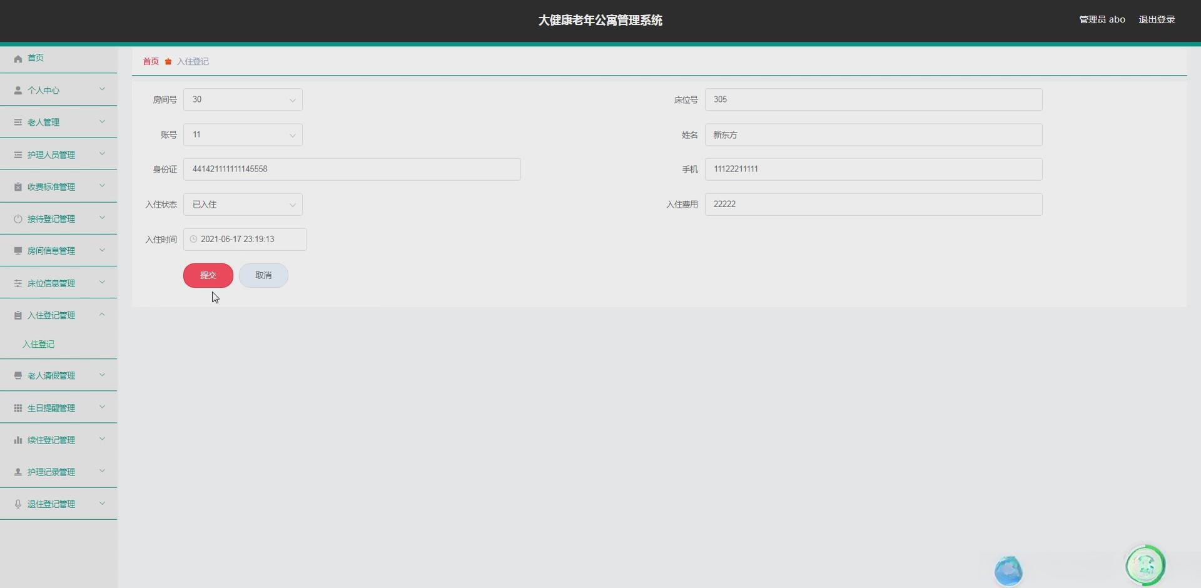1201x588 pixels.
Task: Click the user icon for 护理记录管理
Action: click(18, 472)
